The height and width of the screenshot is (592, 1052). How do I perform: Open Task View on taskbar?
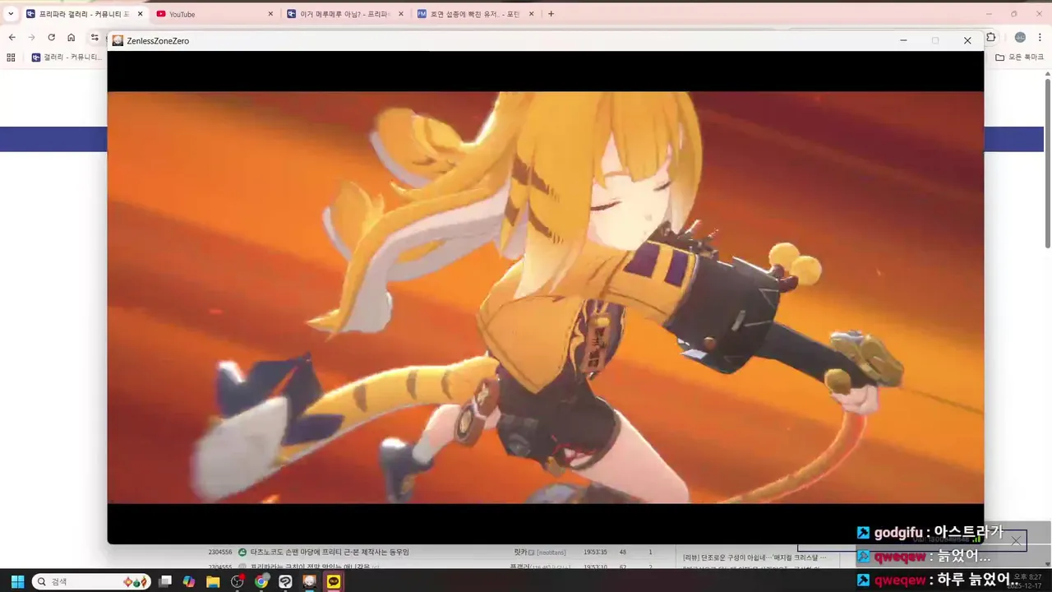(165, 581)
